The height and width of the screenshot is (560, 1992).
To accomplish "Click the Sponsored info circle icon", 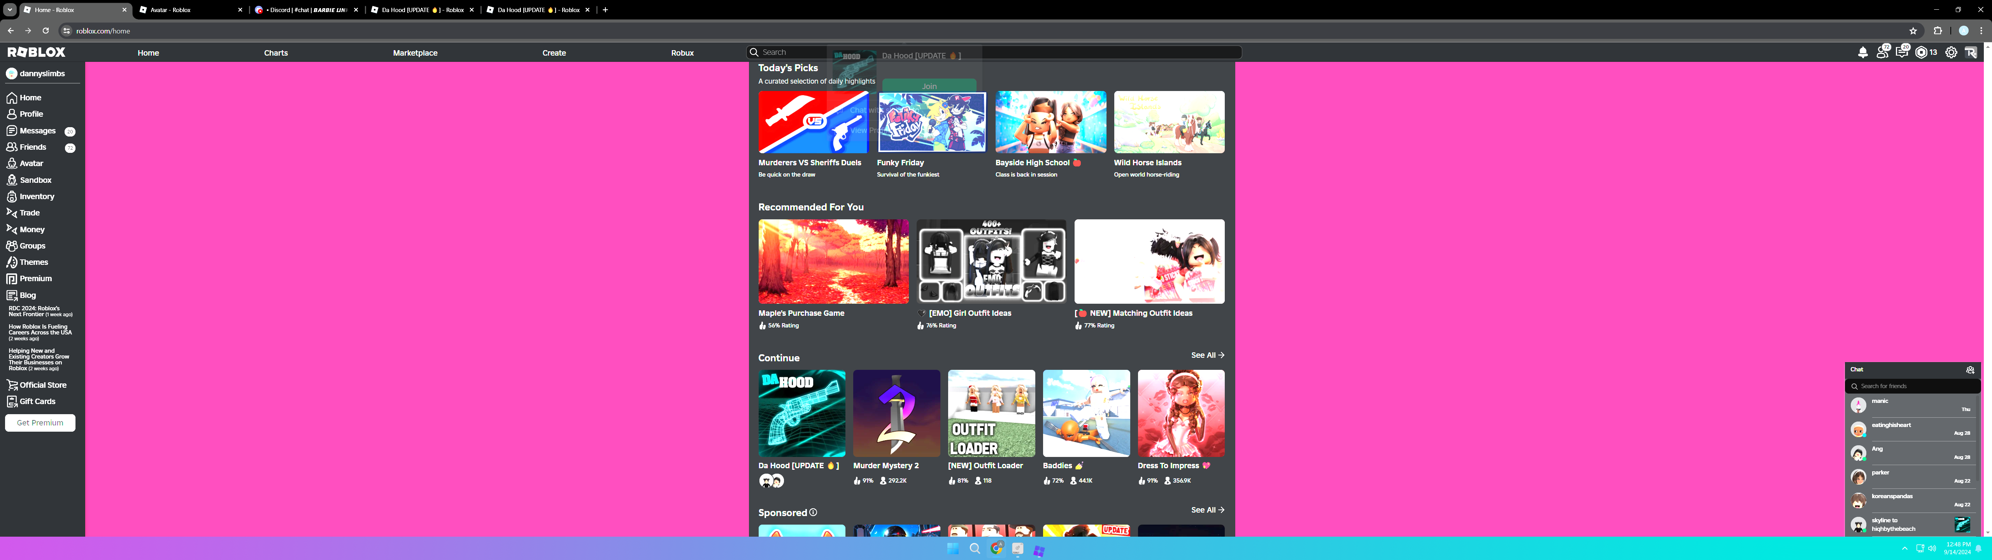I will point(813,512).
